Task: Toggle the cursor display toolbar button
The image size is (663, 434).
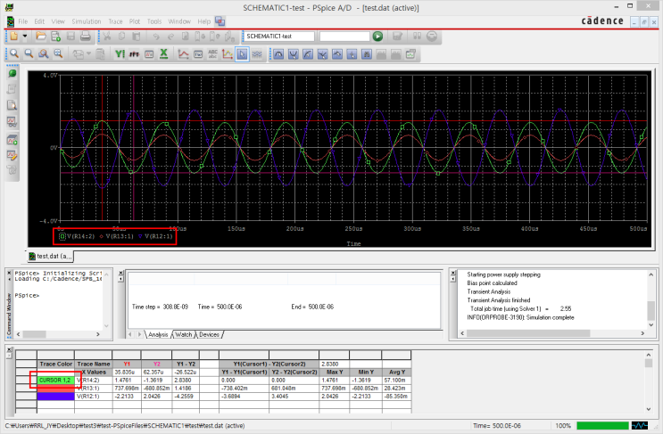Action: [242, 54]
